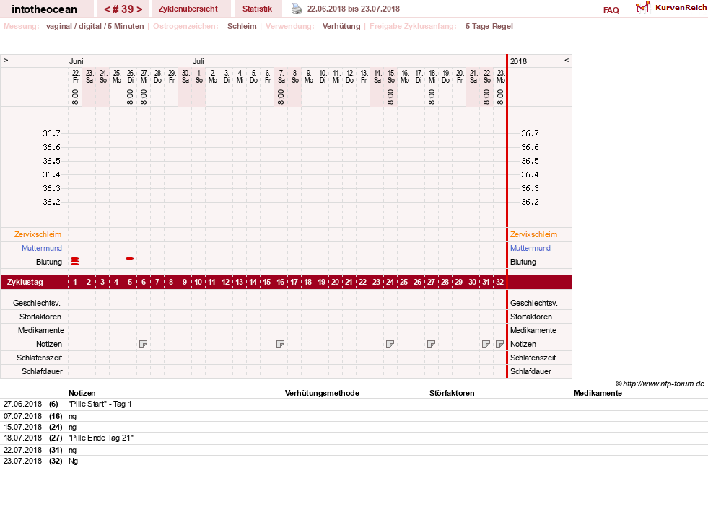Click date range 22.06.2018 bis 23.07.2018
Viewport: 708px width, 522px height.
click(x=354, y=9)
